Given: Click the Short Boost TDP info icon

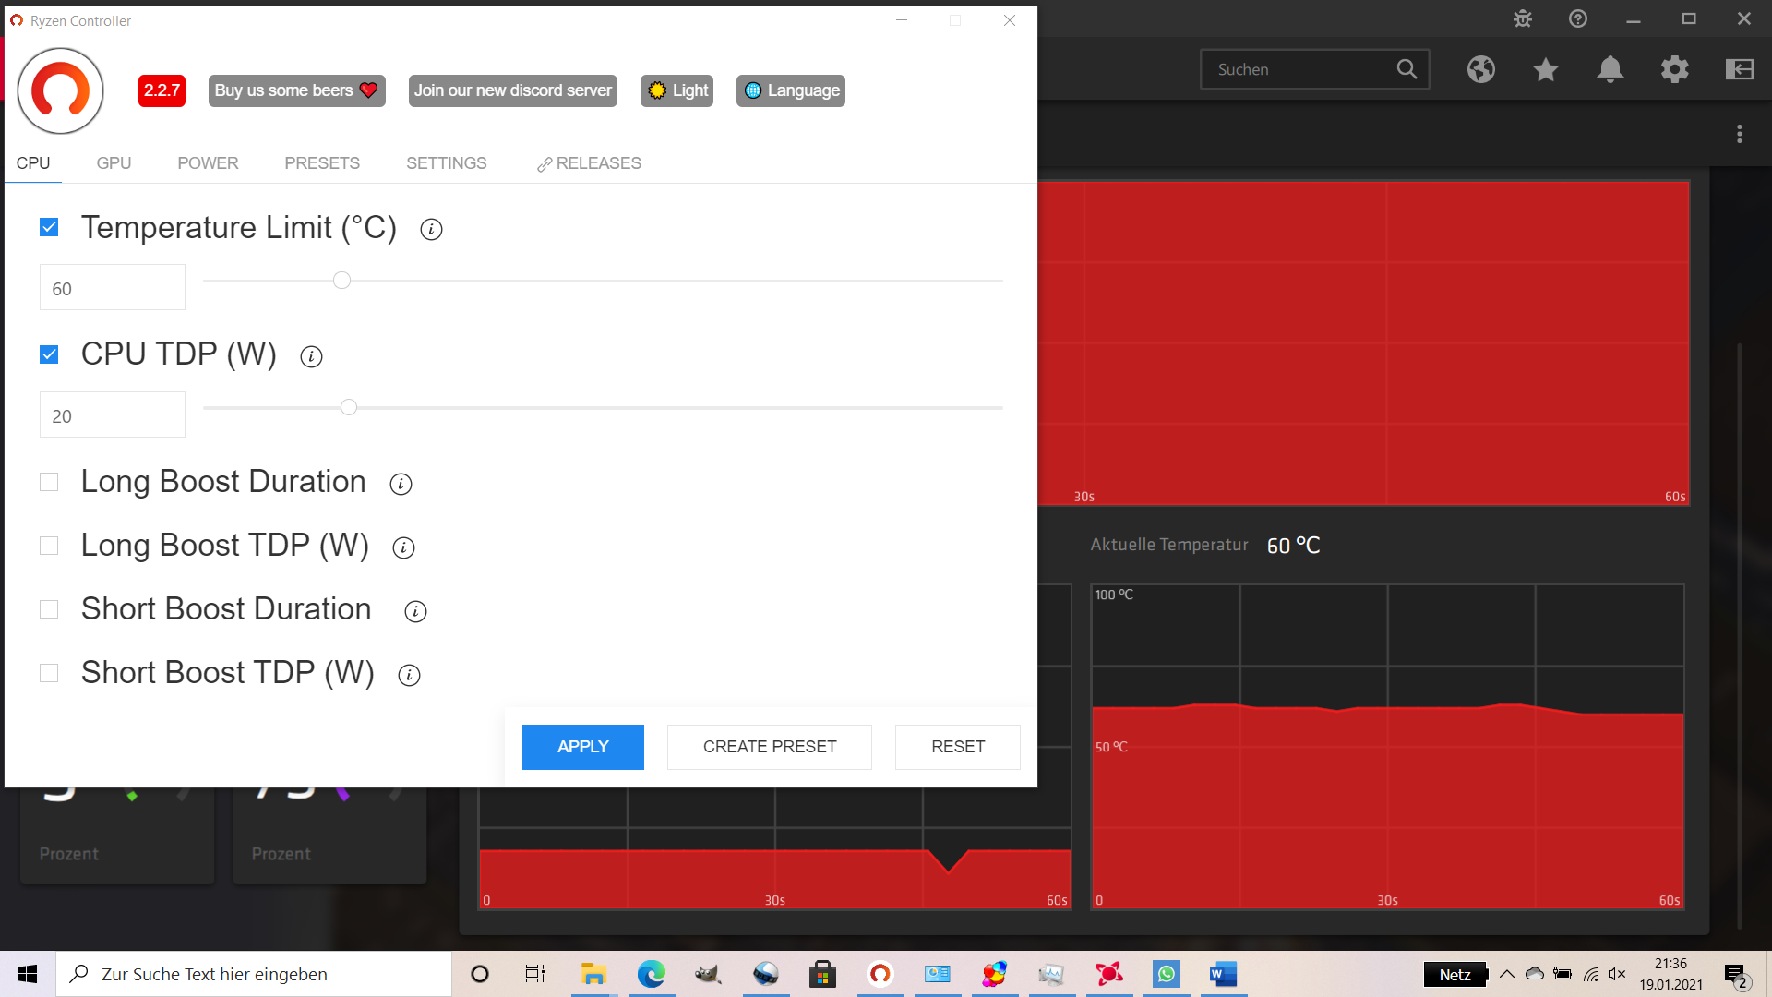Looking at the screenshot, I should coord(409,675).
